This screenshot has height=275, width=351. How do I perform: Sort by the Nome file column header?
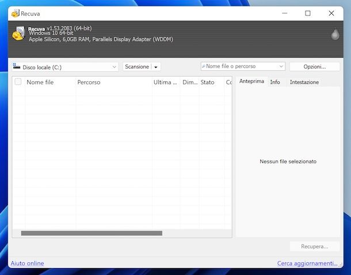pos(51,82)
